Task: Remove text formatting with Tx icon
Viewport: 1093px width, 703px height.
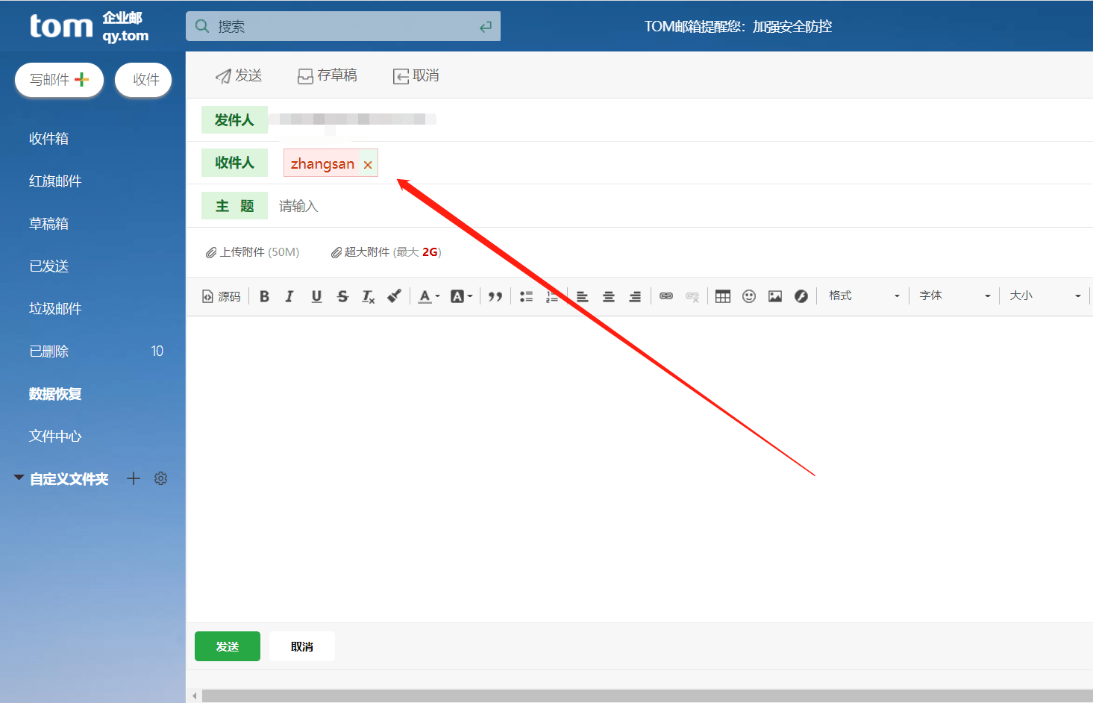Action: [368, 296]
